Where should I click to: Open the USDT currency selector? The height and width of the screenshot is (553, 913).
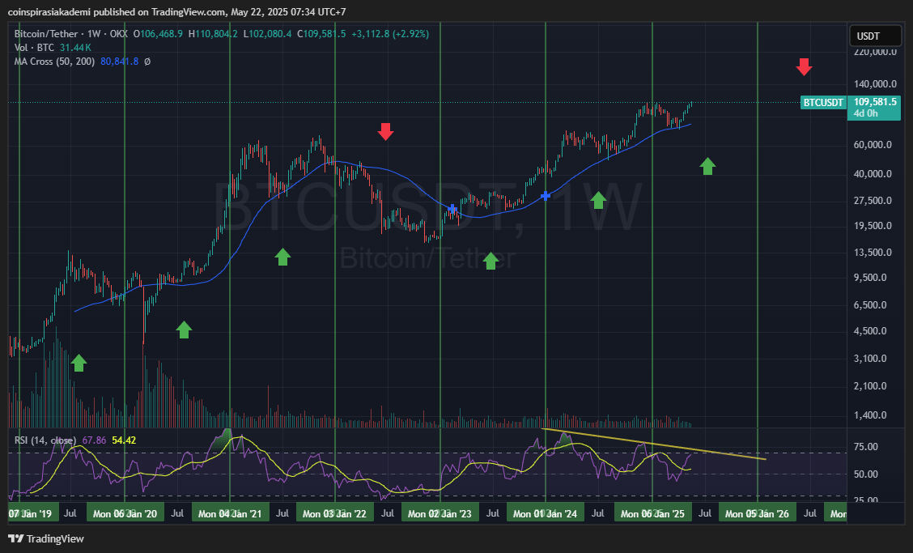(874, 36)
